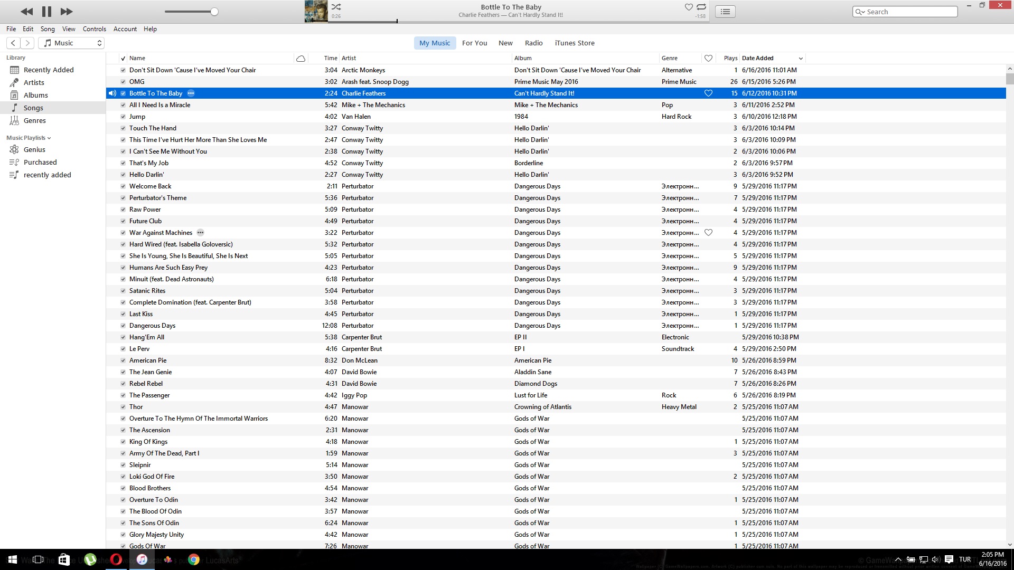The image size is (1014, 570).
Task: Uncheck the checkbox for Jump
Action: coord(123,117)
